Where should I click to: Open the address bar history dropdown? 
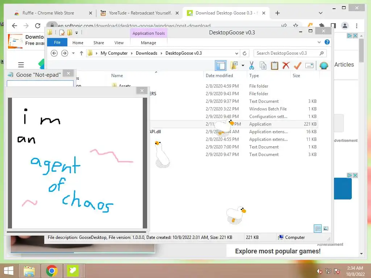(236, 54)
